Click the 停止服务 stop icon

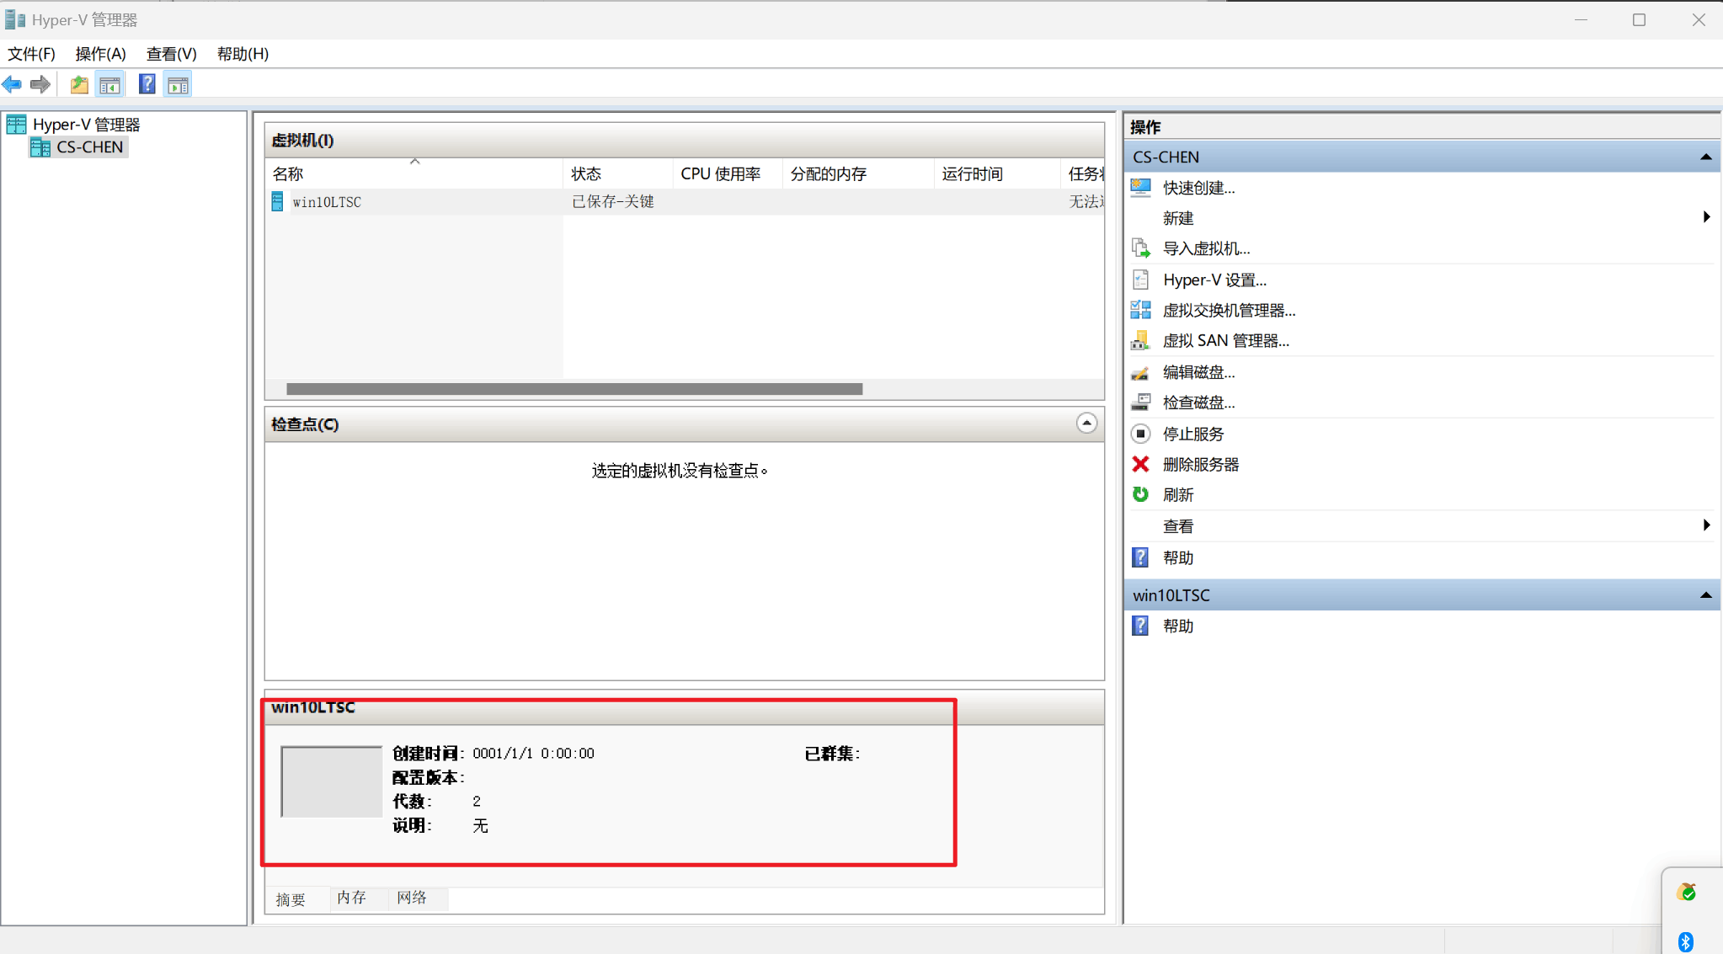1141,434
